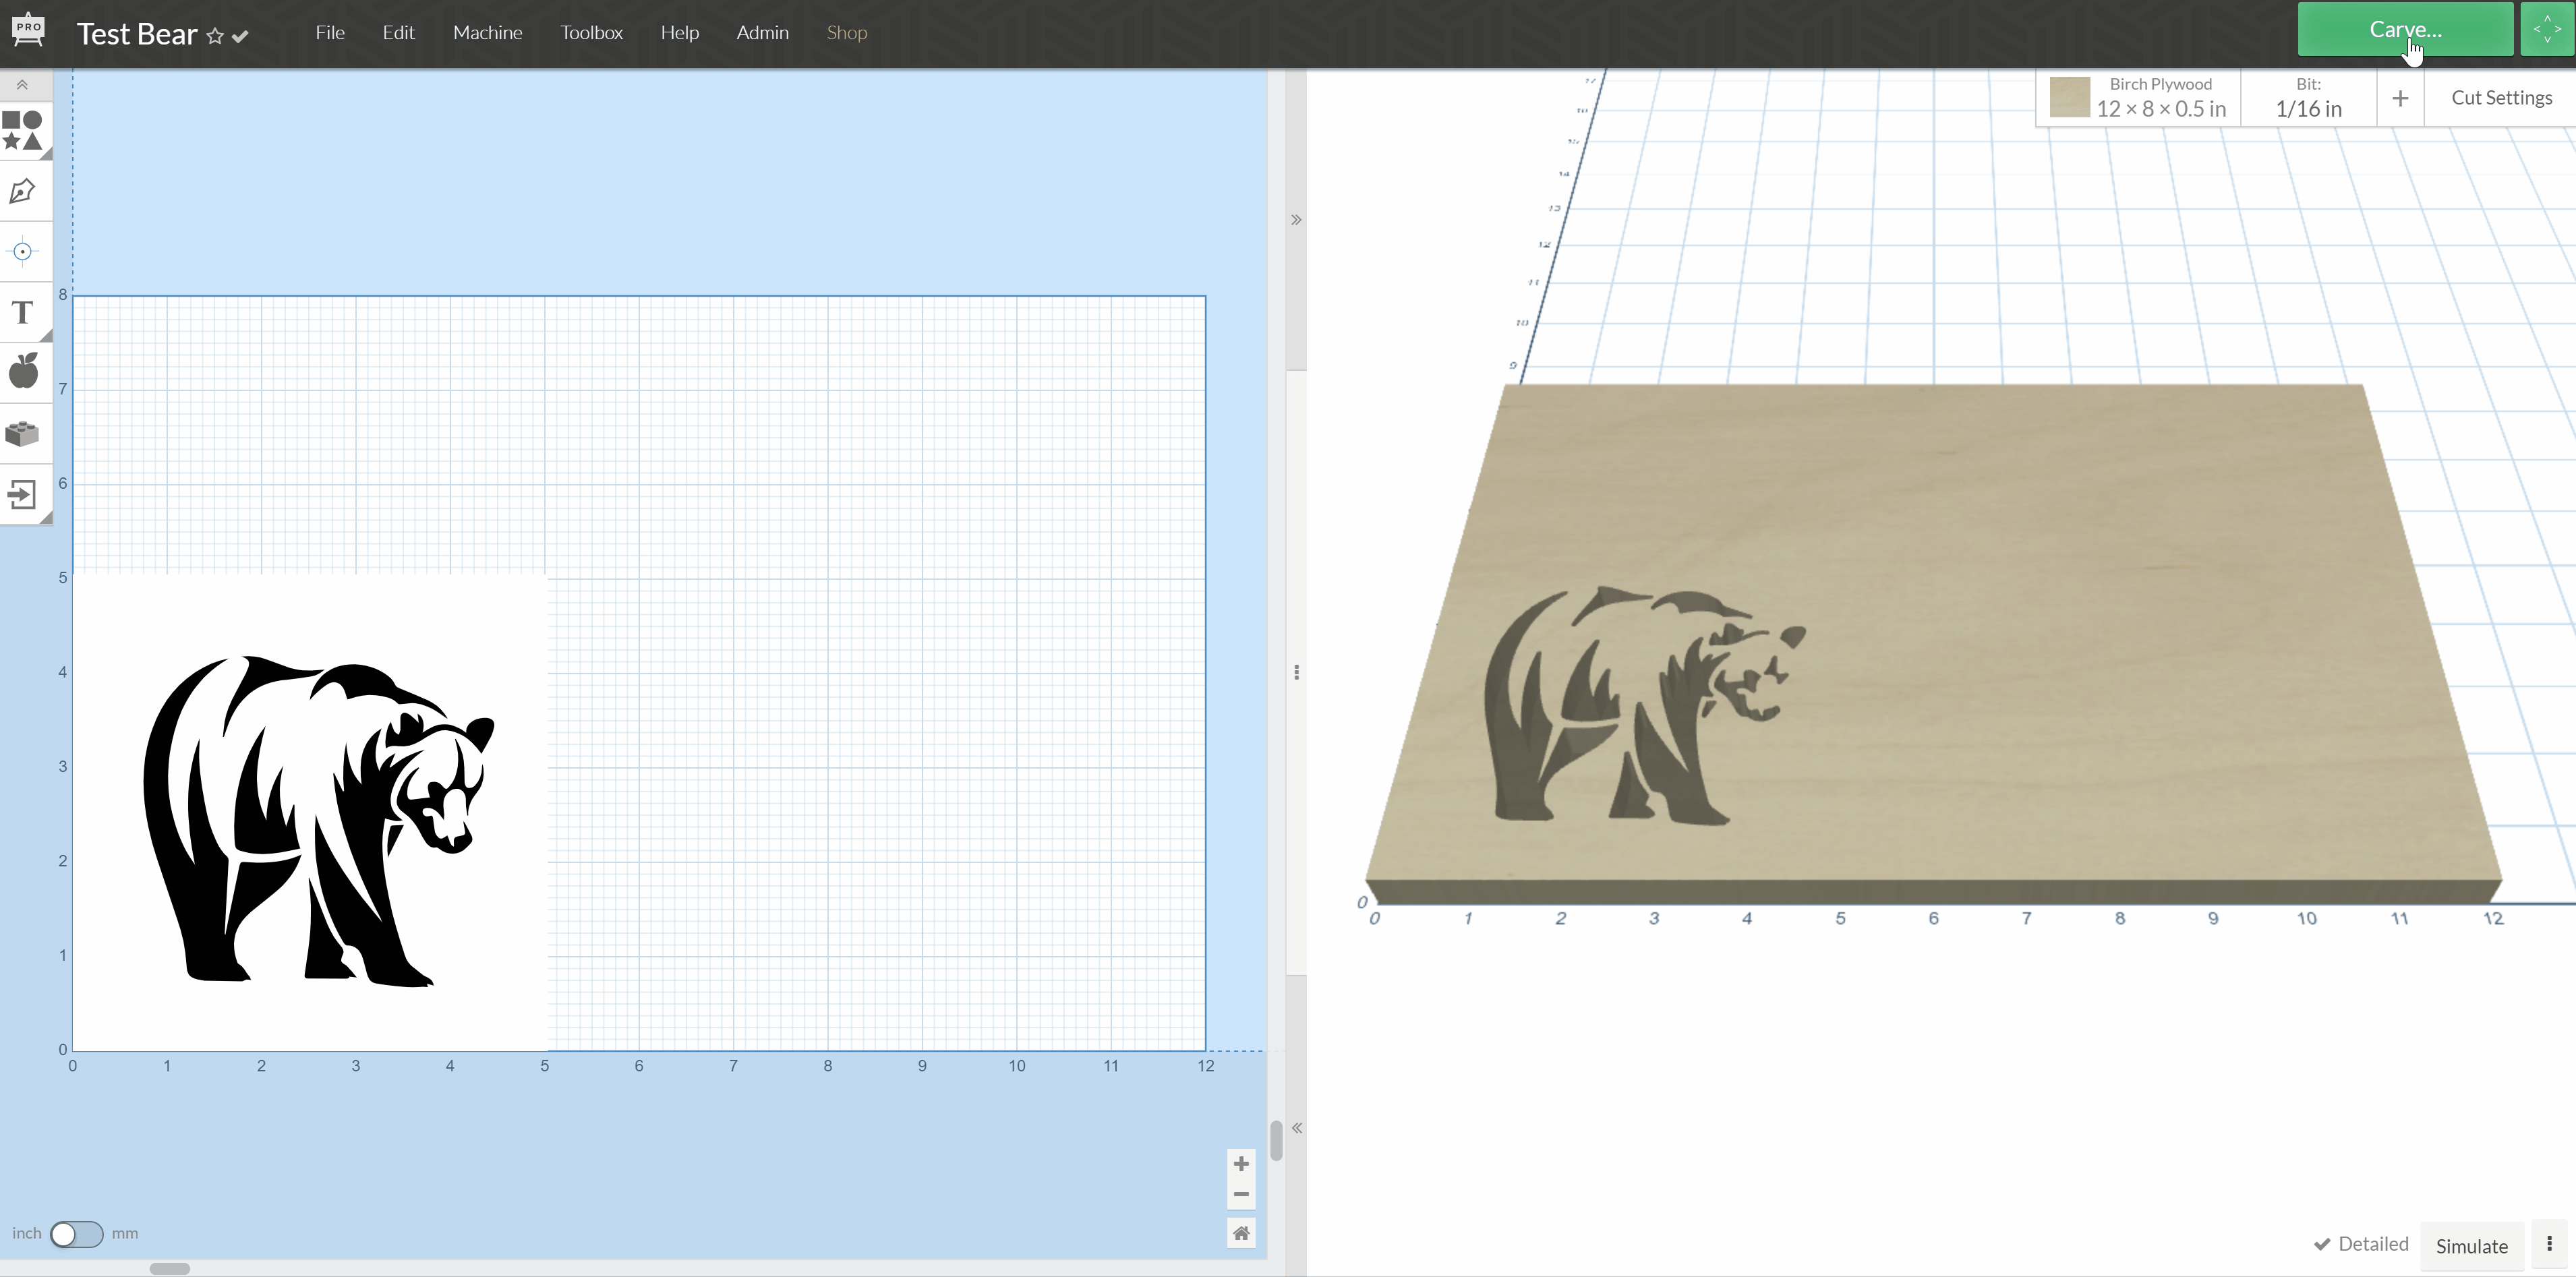
Task: Click the zoom out minus button
Action: [1241, 1194]
